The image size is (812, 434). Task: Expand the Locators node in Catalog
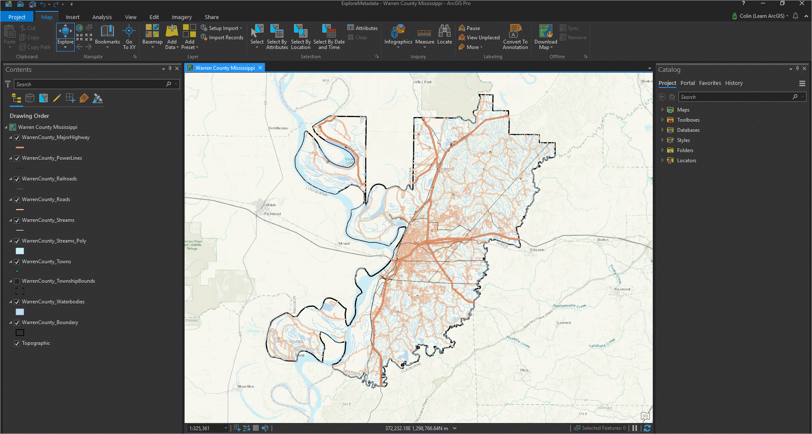click(662, 160)
